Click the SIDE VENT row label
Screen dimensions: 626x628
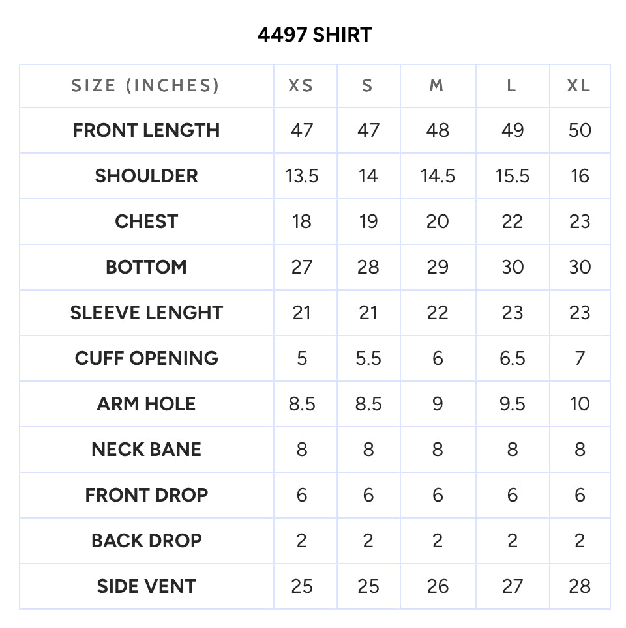(146, 586)
